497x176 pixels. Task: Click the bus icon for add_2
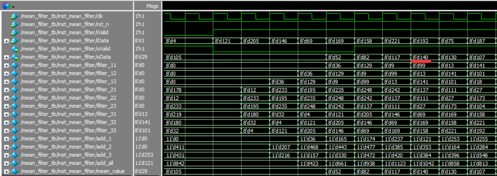pyautogui.click(x=15, y=146)
